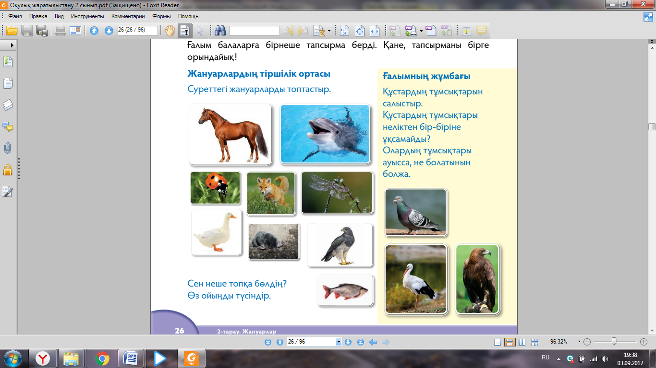The image size is (656, 368).
Task: Choose the Select Annotation arrow tool
Action: (x=200, y=31)
